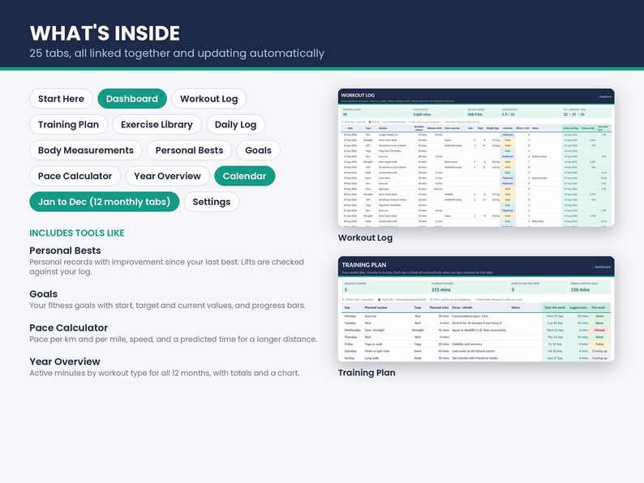Click the '25 tabs, all linked together' subtitle
Viewport: 644px width, 483px height.
click(x=177, y=53)
